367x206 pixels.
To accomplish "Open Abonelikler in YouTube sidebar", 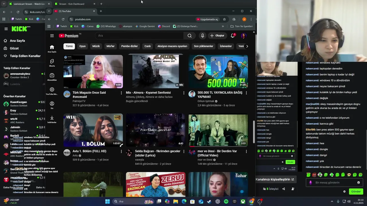I will pyautogui.click(x=52, y=77).
